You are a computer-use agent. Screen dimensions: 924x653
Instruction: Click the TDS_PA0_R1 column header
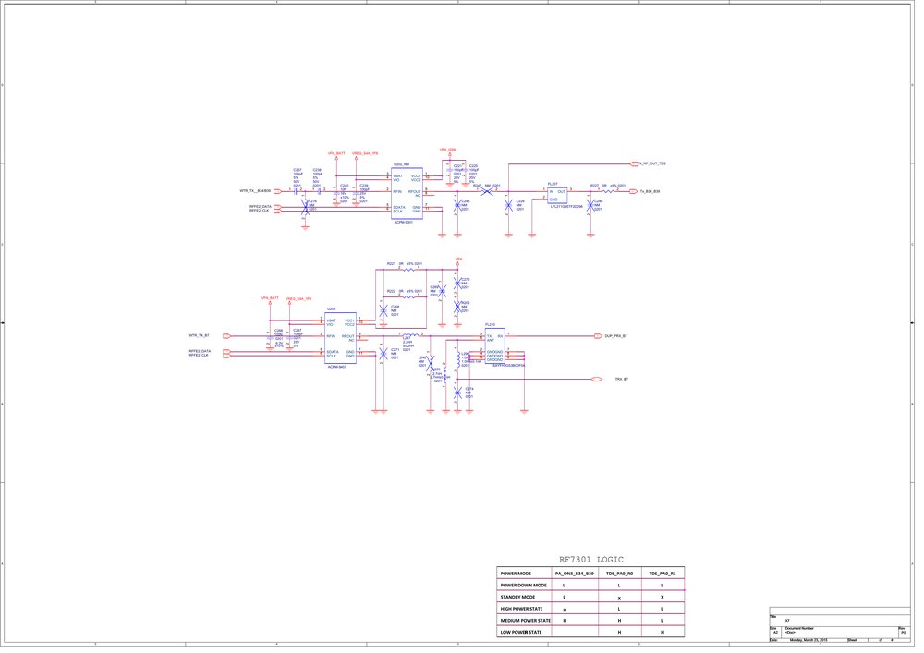tap(663, 574)
